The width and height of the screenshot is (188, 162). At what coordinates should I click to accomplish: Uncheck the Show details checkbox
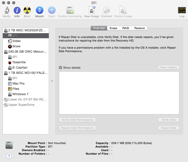point(60,68)
